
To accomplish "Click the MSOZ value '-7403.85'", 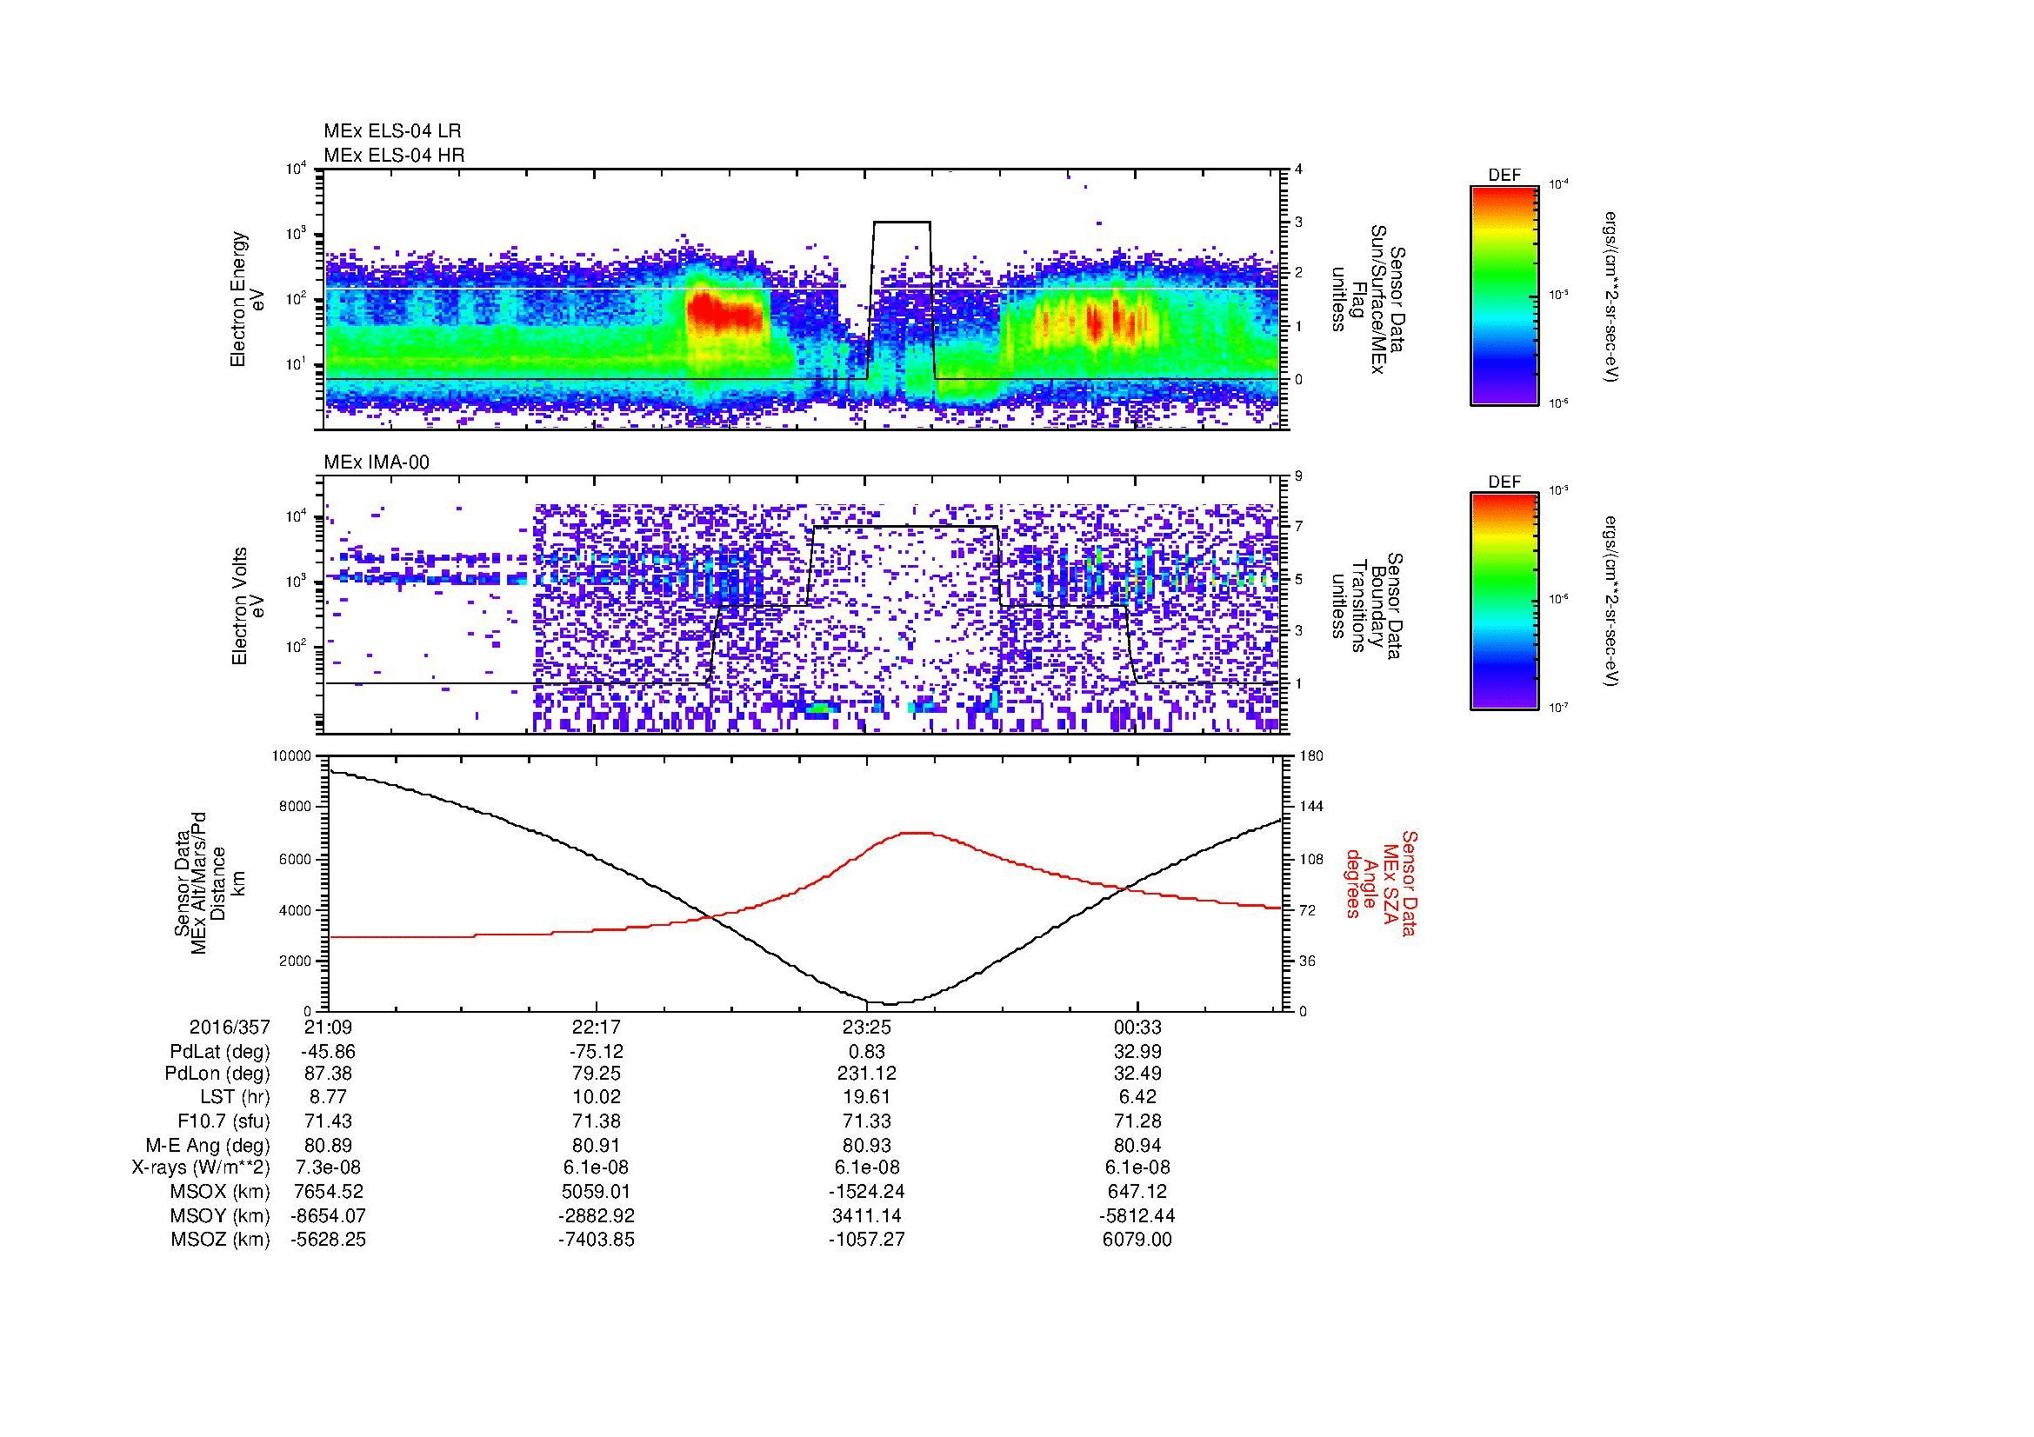I will click(x=597, y=1240).
